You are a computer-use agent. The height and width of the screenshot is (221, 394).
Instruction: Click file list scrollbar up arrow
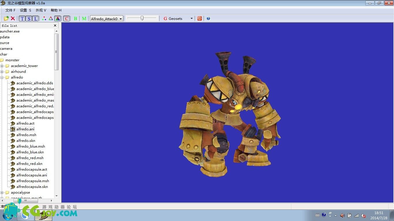point(57,31)
